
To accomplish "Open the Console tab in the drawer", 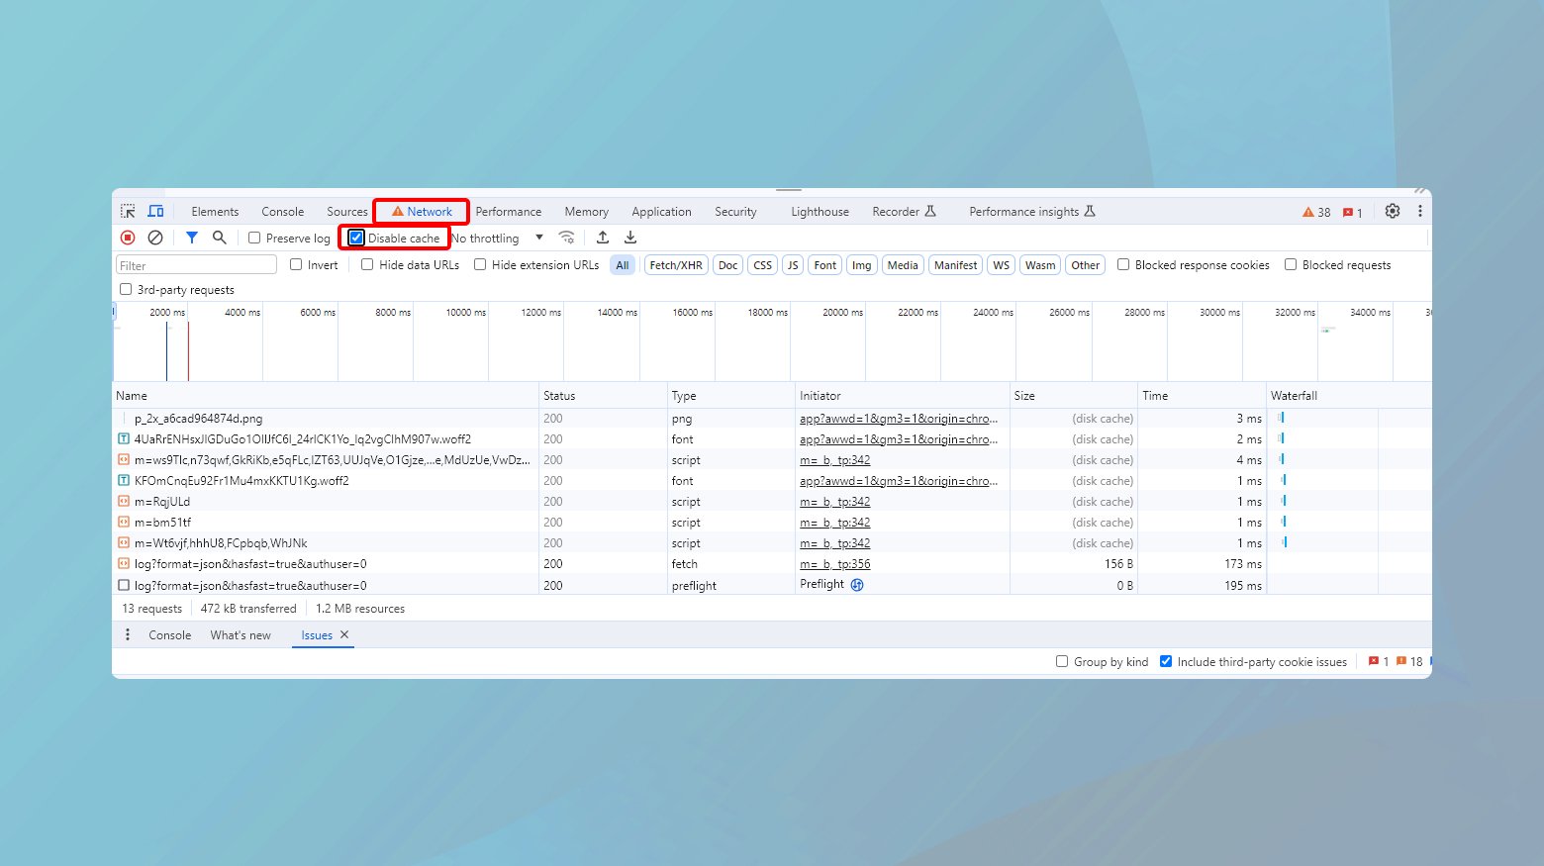I will coord(169,635).
